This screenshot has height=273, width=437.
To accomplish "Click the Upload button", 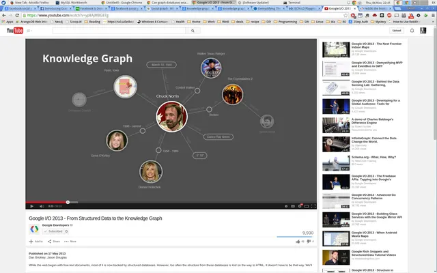I will click(x=396, y=31).
